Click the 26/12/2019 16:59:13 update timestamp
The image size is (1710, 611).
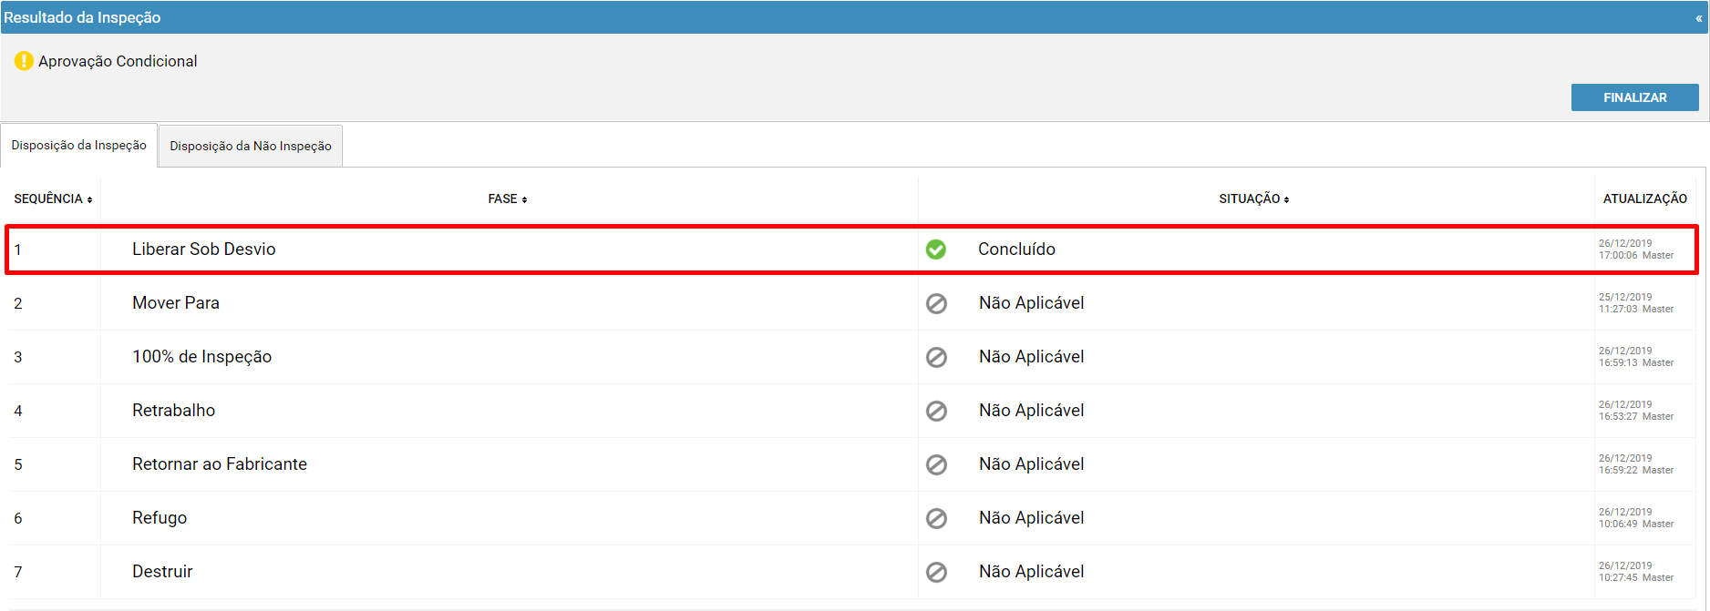[1635, 357]
